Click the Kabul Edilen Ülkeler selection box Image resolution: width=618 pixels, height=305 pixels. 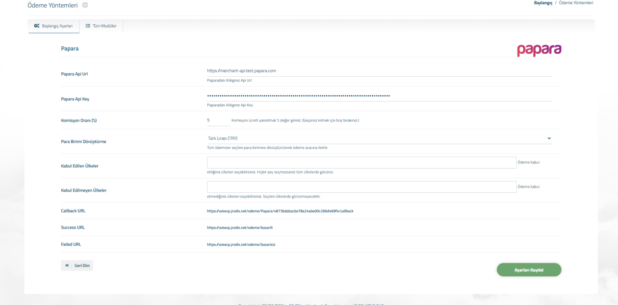pyautogui.click(x=362, y=162)
